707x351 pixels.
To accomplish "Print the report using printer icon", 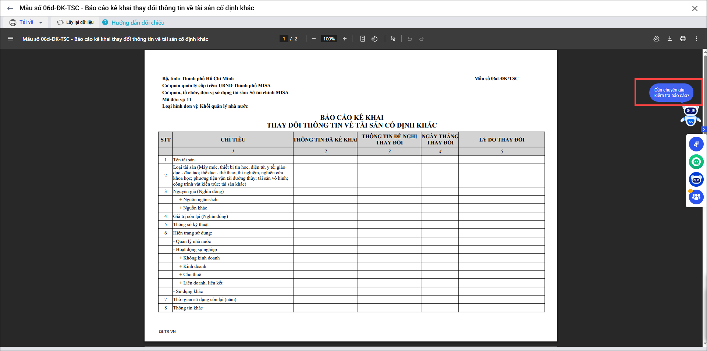I will click(683, 39).
